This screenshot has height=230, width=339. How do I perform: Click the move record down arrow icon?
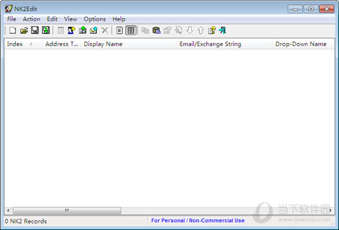coord(190,31)
